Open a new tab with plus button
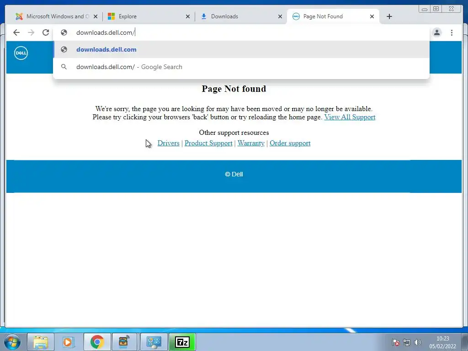This screenshot has height=351, width=468. [x=389, y=16]
